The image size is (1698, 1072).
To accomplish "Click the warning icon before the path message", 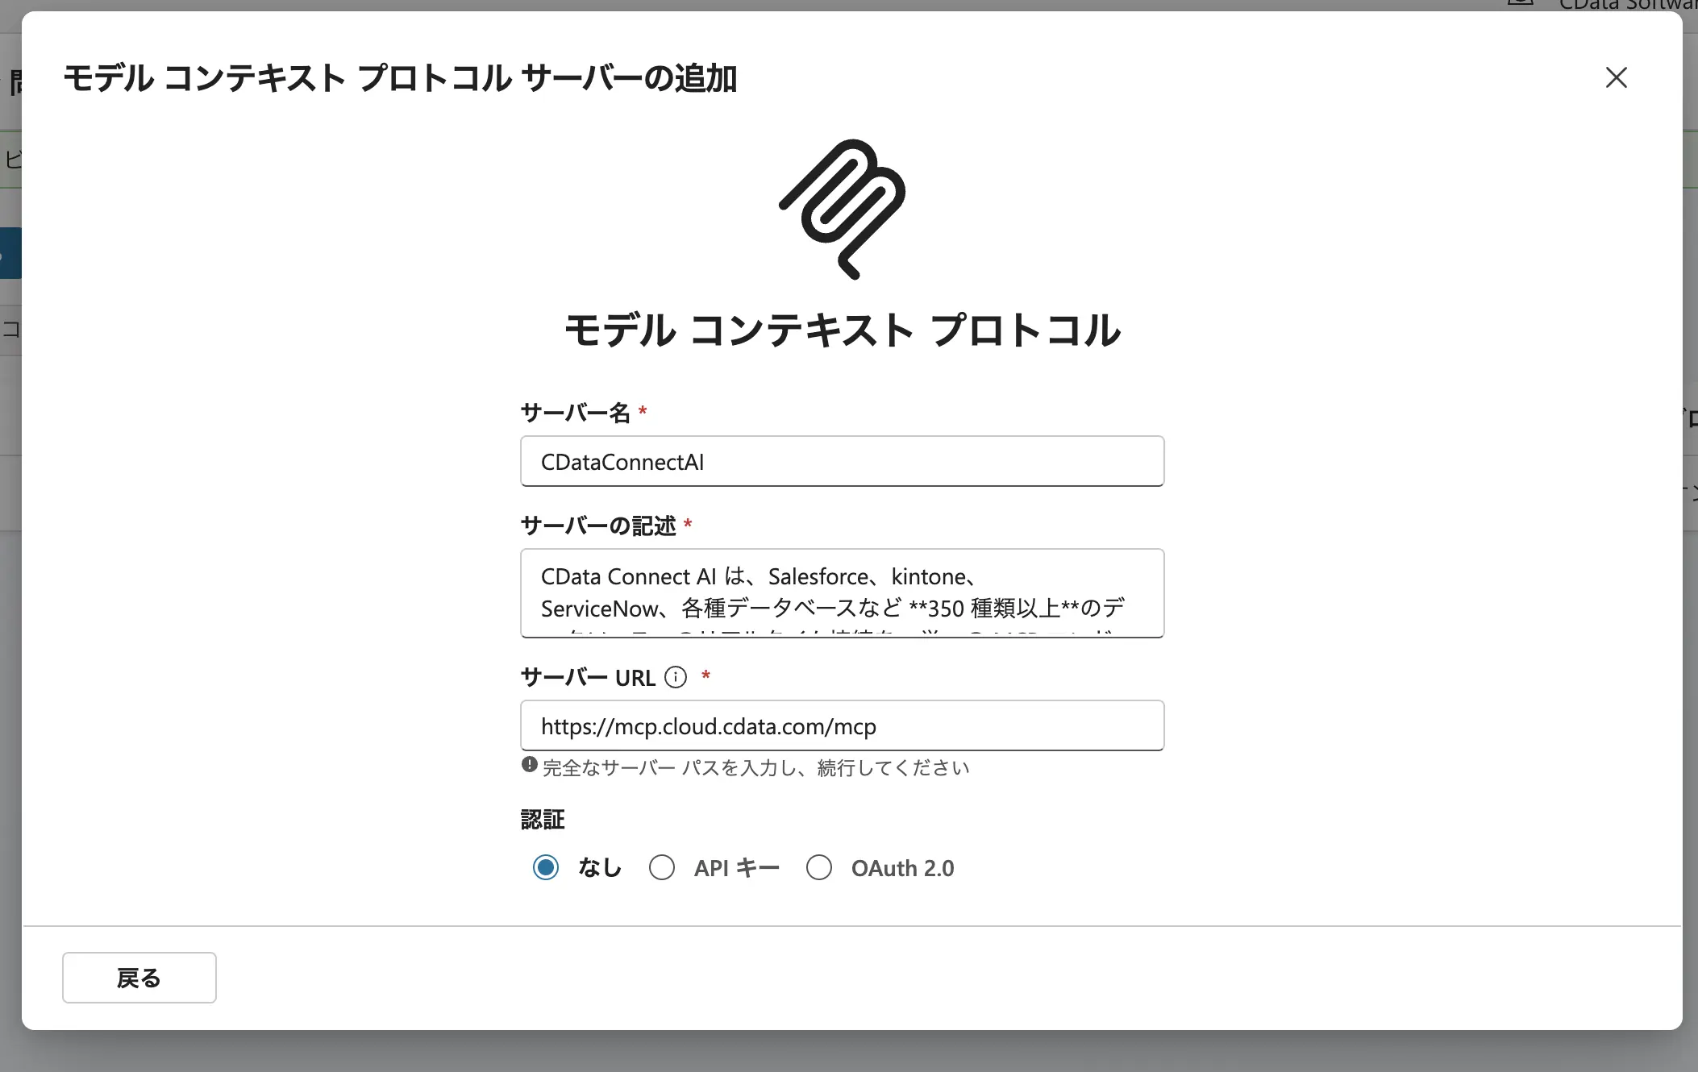I will click(528, 764).
